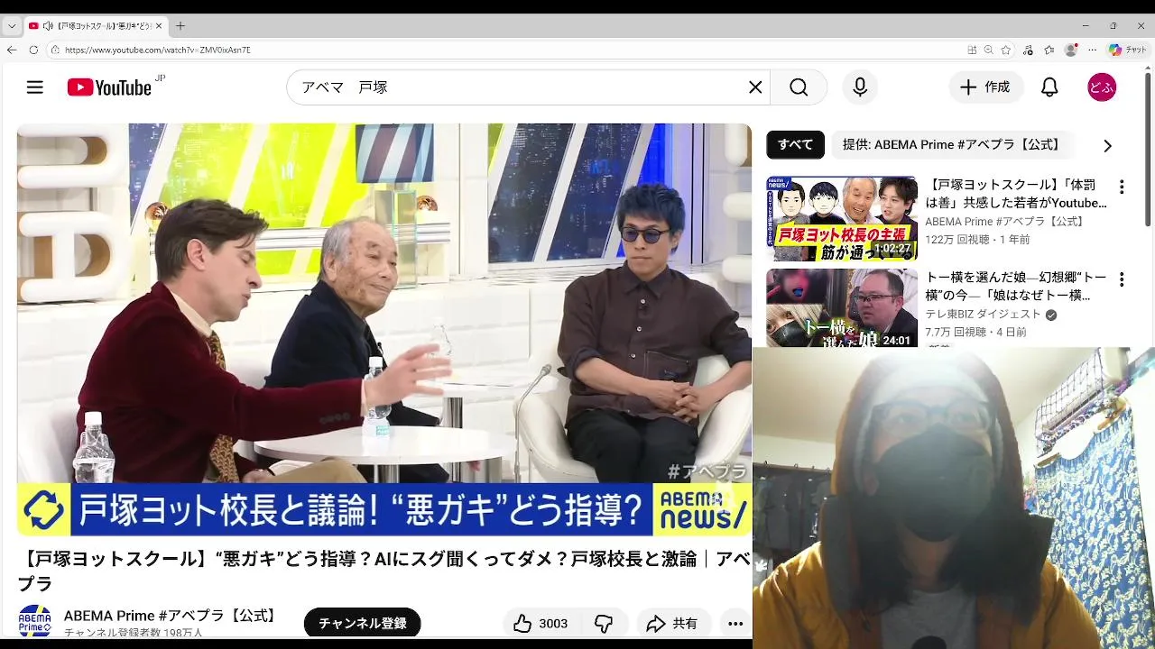The width and height of the screenshot is (1155, 649).
Task: Click the 122万 回視聴・1 年前 text
Action: tap(977, 240)
